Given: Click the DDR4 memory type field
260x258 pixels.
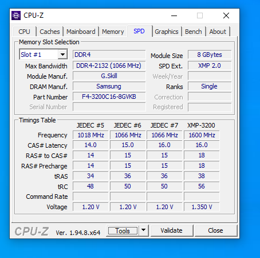Looking at the screenshot, I should (x=109, y=55).
